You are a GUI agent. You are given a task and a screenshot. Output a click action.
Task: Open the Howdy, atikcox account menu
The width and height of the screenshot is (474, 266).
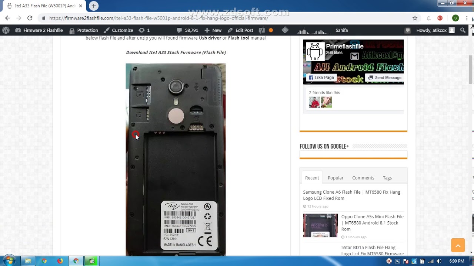pyautogui.click(x=435, y=30)
